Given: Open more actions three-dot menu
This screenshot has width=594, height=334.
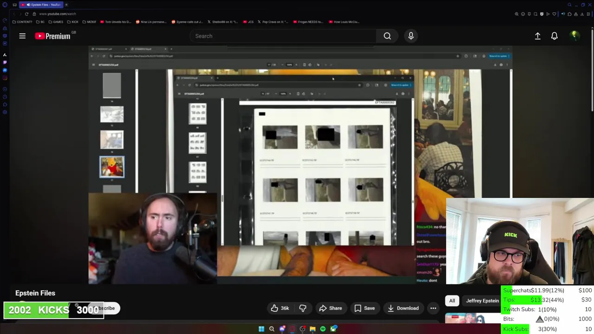Looking at the screenshot, I should pyautogui.click(x=433, y=308).
